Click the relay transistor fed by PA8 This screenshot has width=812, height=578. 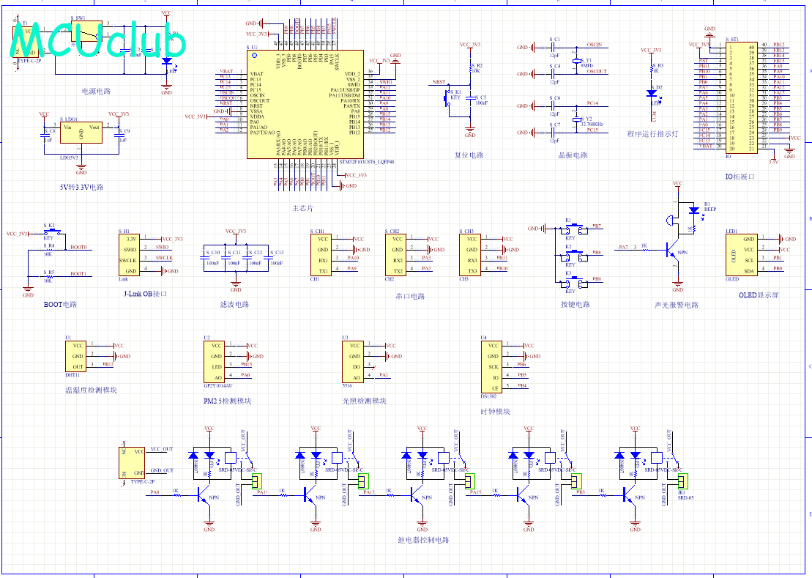205,495
